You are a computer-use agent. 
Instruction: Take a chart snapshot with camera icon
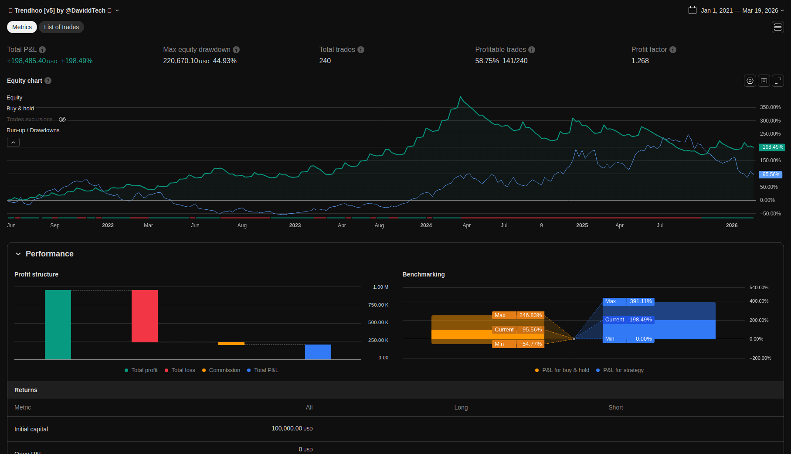[764, 81]
